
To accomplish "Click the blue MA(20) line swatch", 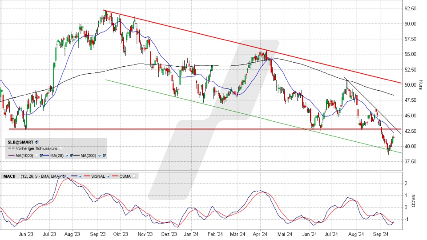I will tap(46, 156).
